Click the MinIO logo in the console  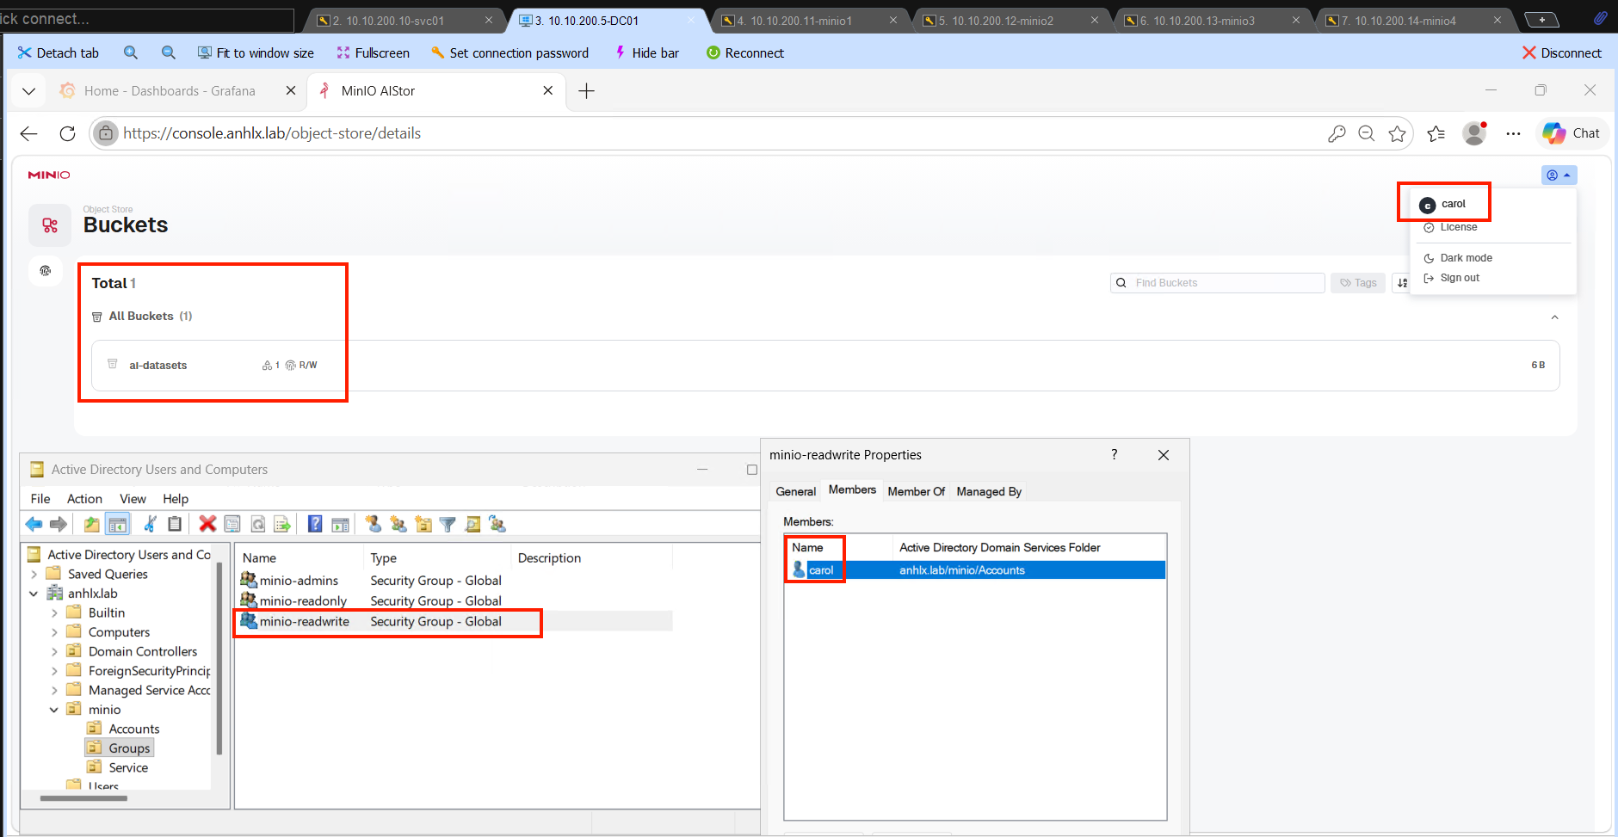click(x=49, y=175)
